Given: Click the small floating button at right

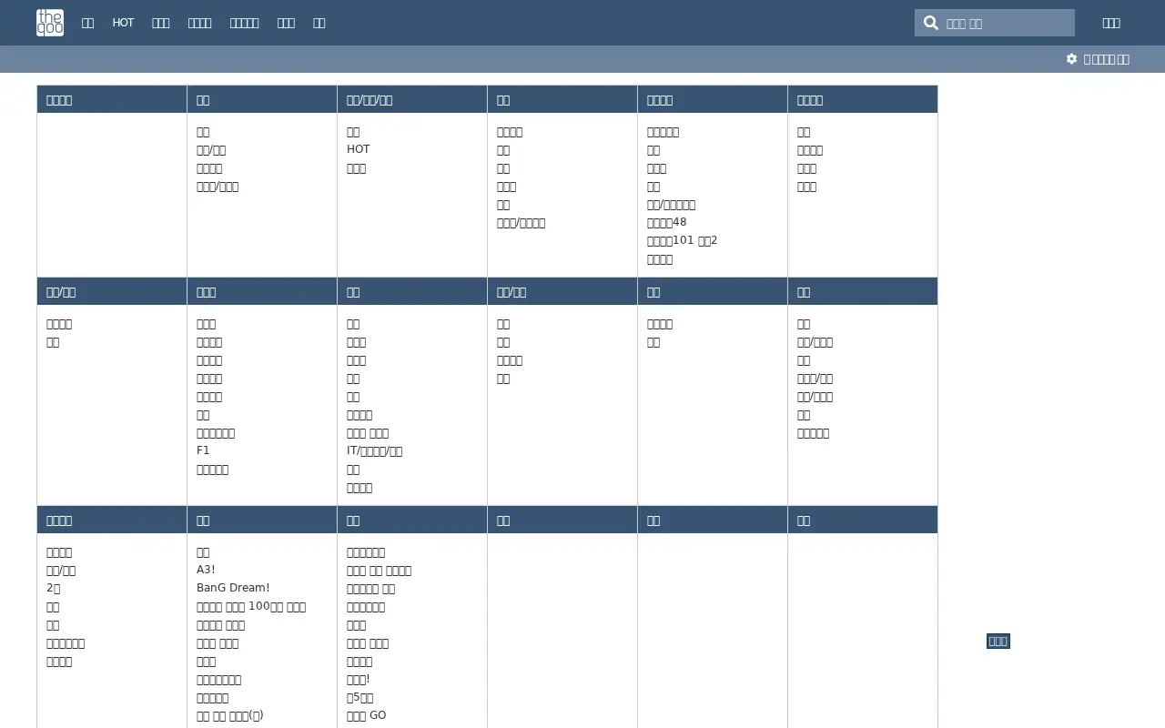Looking at the screenshot, I should [x=998, y=642].
